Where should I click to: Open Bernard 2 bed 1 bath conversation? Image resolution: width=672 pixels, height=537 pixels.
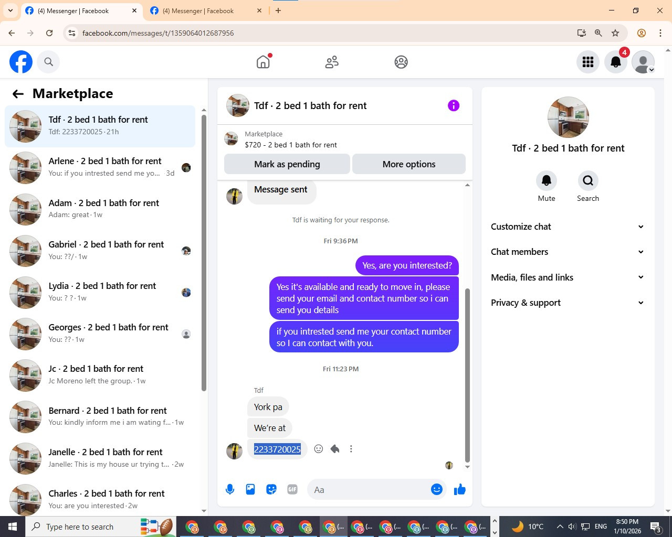[100, 417]
